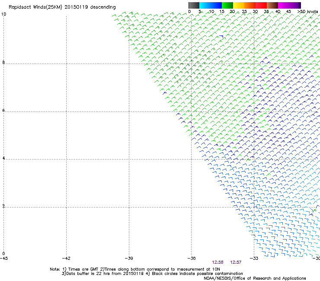This screenshot has height=281, width=320.
Task: Click the brown 35-40 knots color segment
Action: coord(272,5)
